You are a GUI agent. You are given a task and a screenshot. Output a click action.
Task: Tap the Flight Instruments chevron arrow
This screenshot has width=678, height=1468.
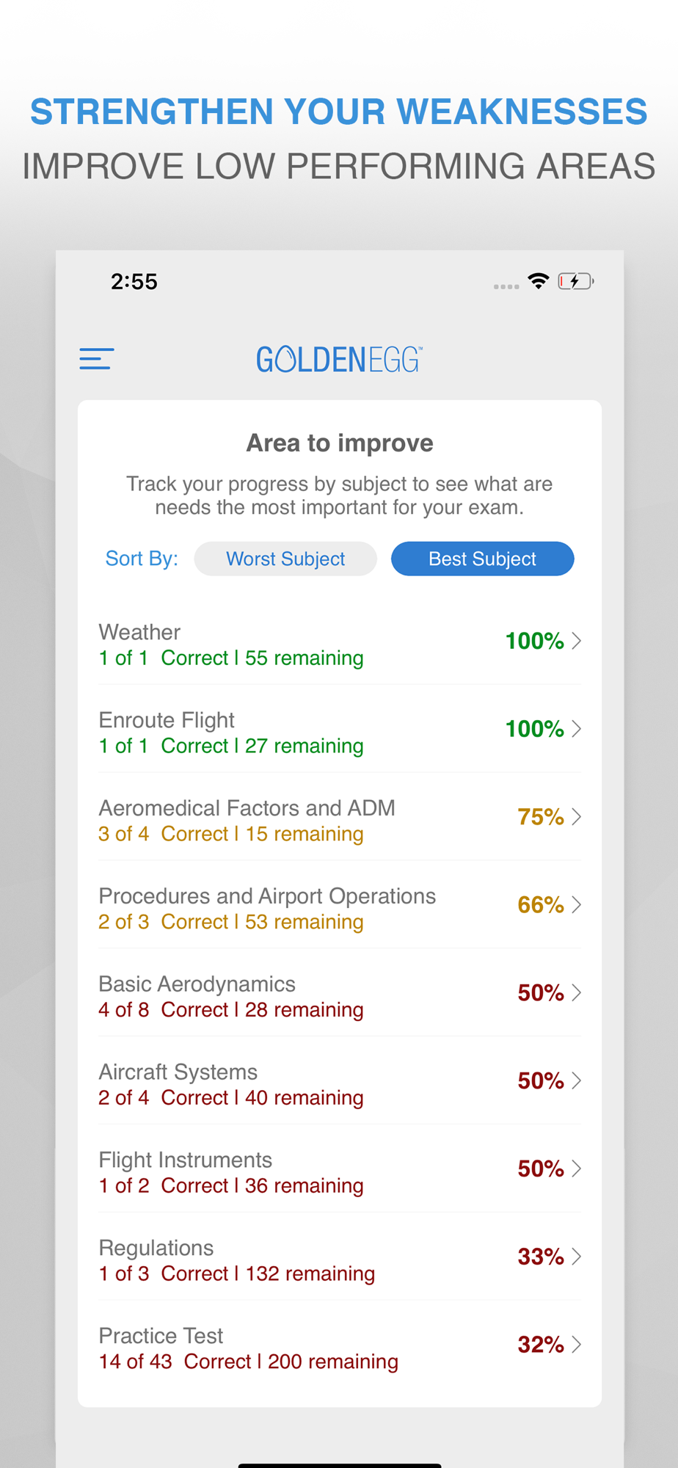577,1169
